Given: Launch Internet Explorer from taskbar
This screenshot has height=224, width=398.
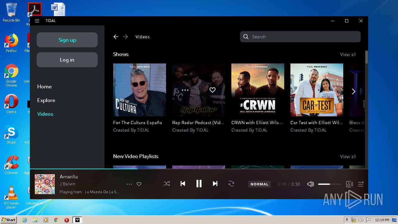Looking at the screenshot, I should (25, 220).
